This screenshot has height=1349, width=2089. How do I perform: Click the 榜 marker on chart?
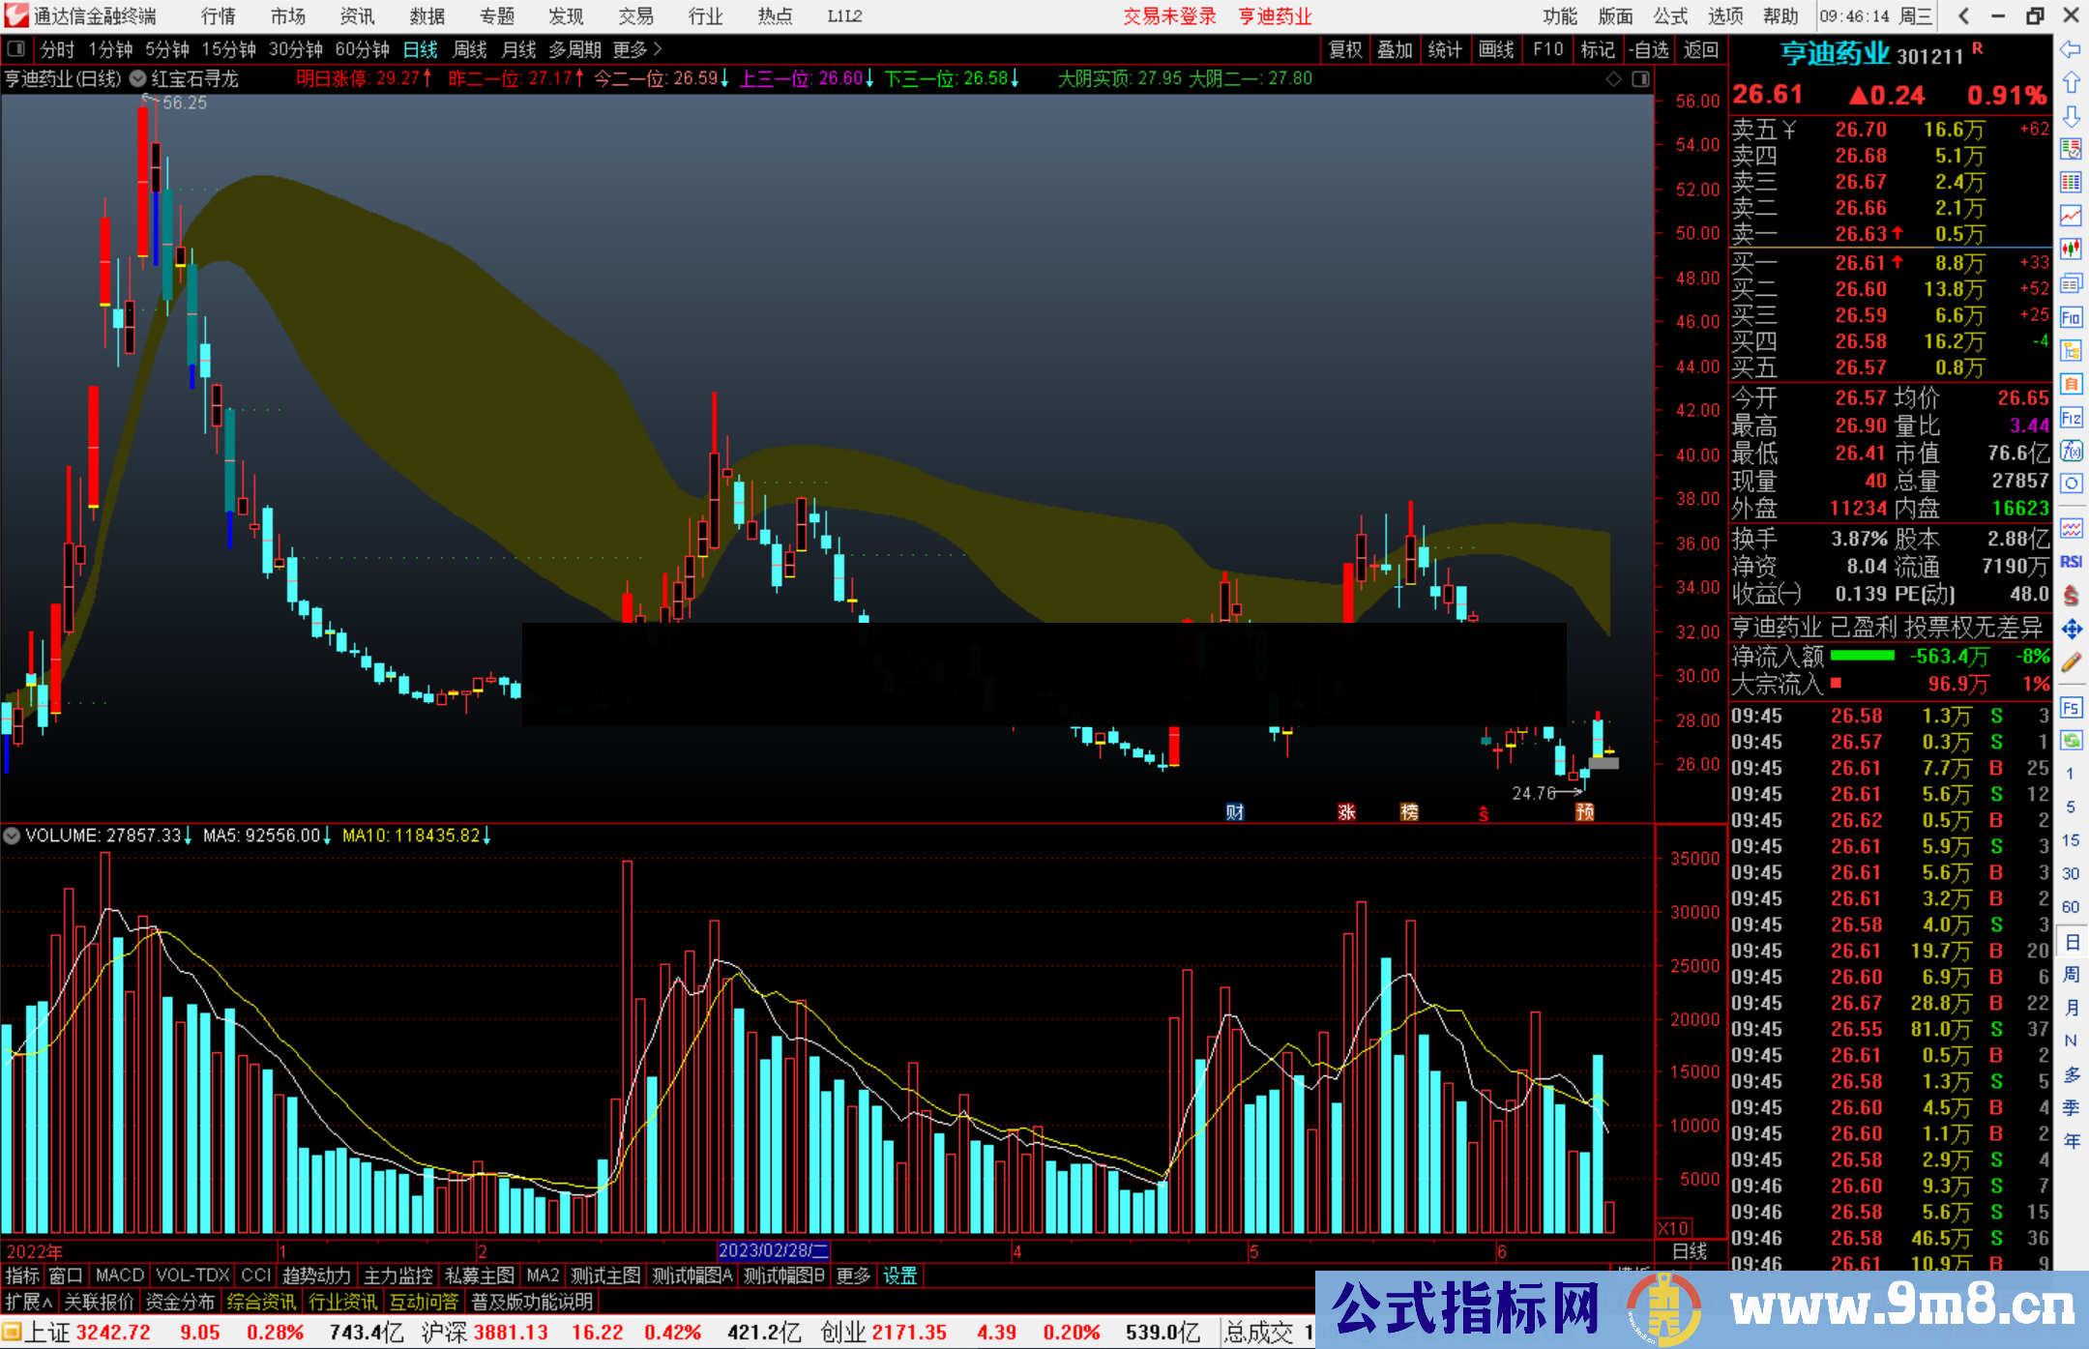click(x=1410, y=812)
